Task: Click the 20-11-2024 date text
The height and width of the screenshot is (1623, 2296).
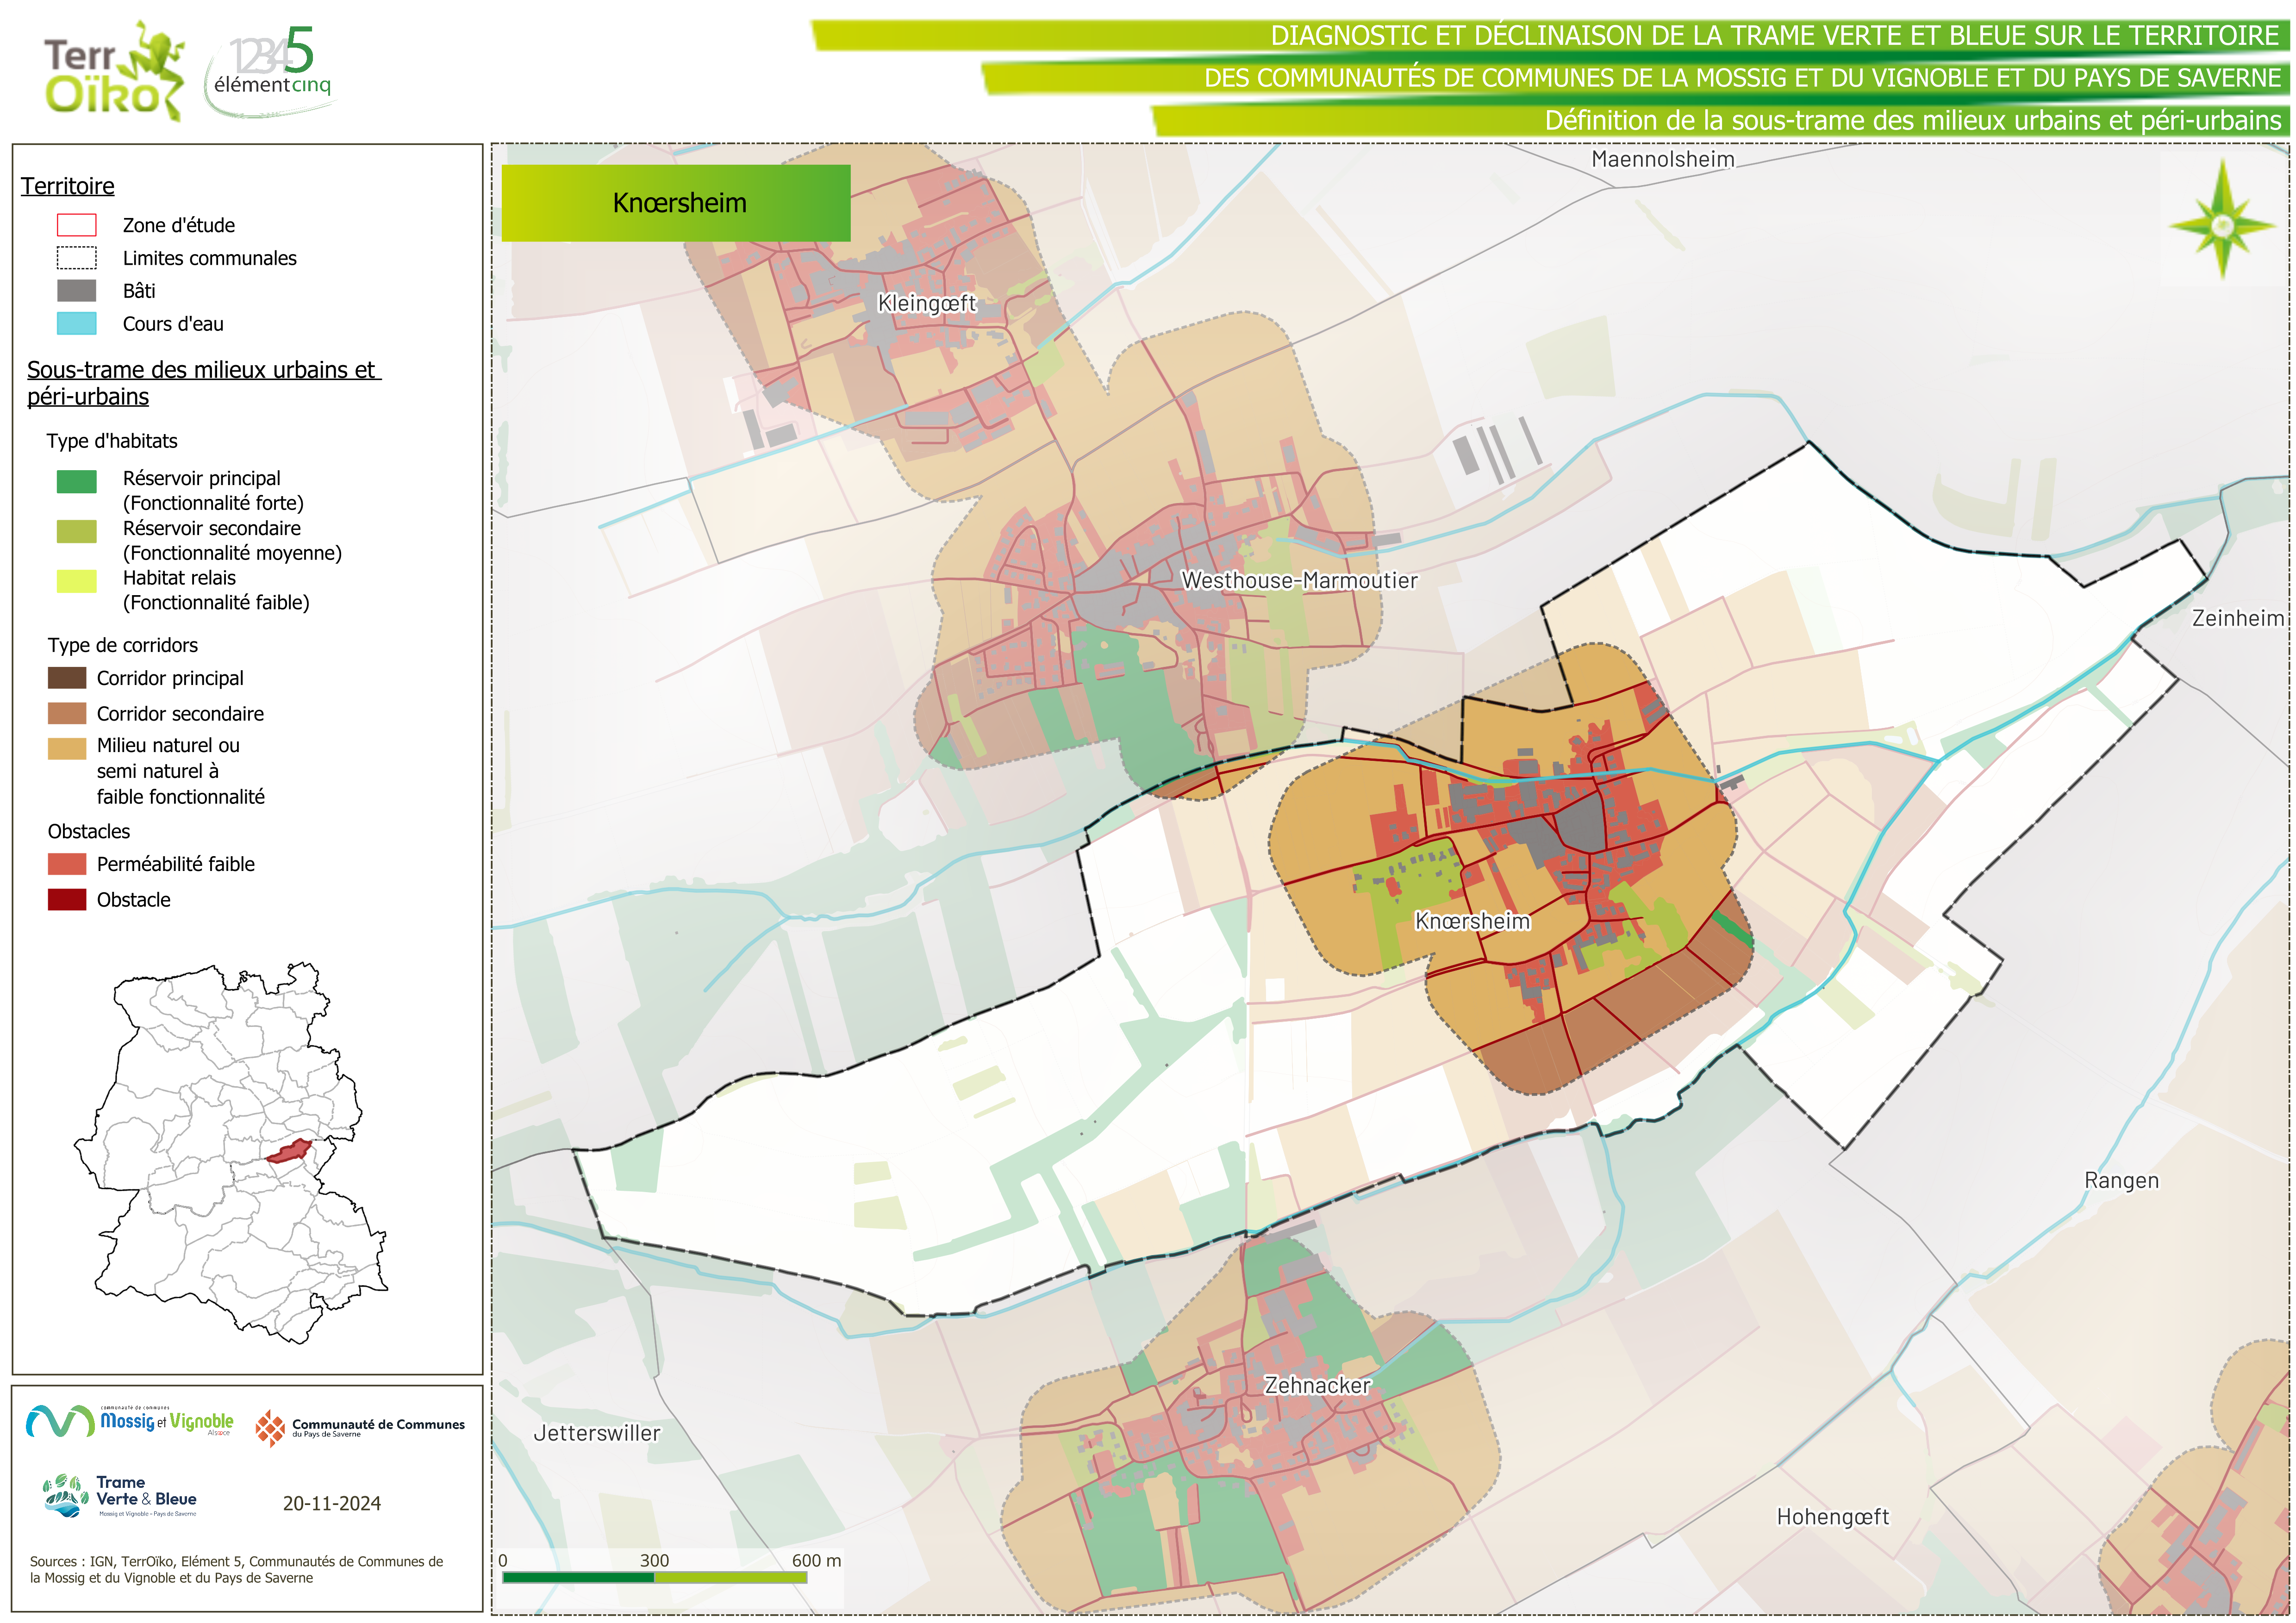Action: click(x=332, y=1503)
